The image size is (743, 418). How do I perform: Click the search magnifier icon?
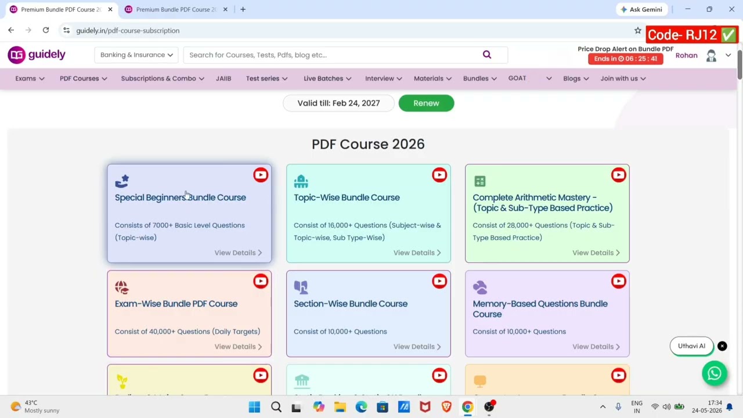[487, 55]
